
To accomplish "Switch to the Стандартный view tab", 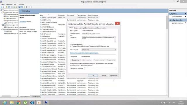I will point(35,97).
